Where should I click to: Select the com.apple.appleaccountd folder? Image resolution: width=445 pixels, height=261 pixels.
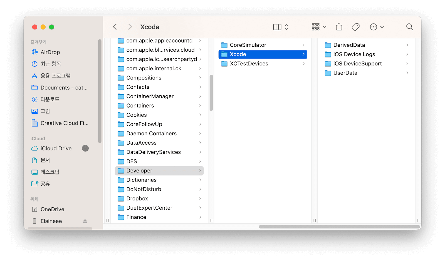click(159, 41)
